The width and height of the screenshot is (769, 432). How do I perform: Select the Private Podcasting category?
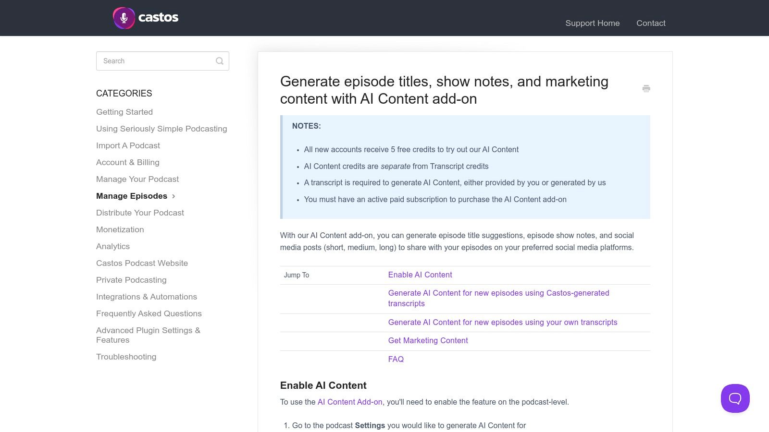131,280
